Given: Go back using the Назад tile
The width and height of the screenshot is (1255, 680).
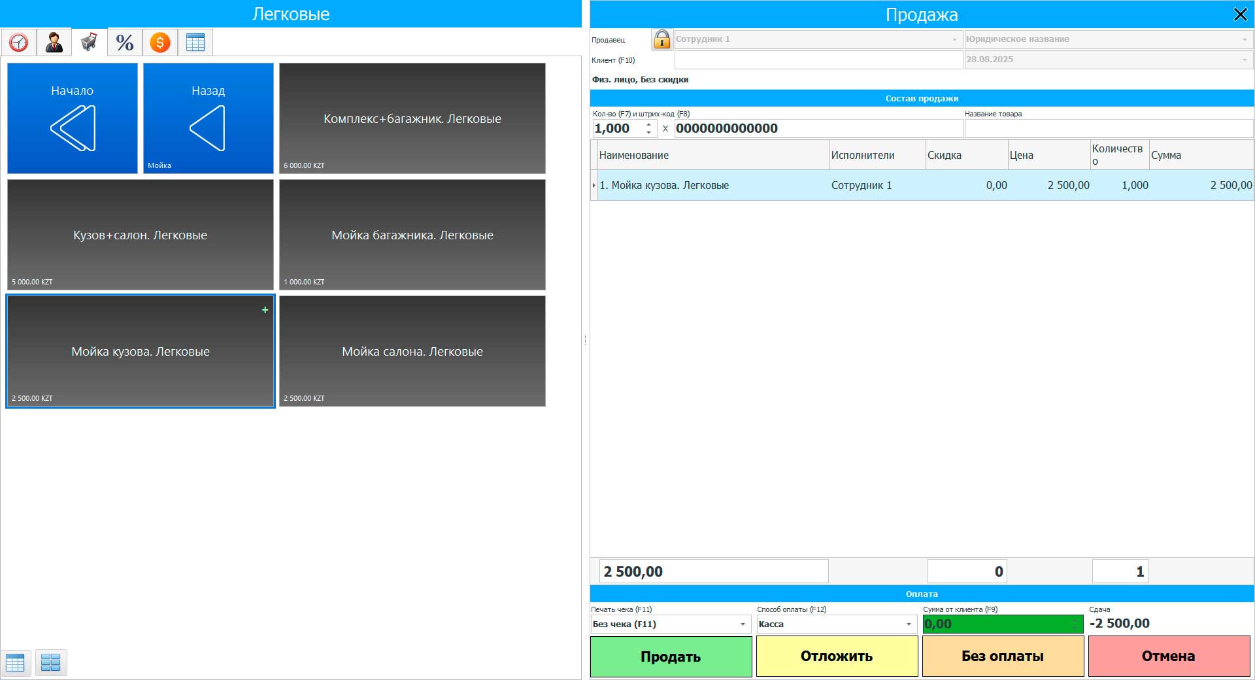Looking at the screenshot, I should coord(208,118).
